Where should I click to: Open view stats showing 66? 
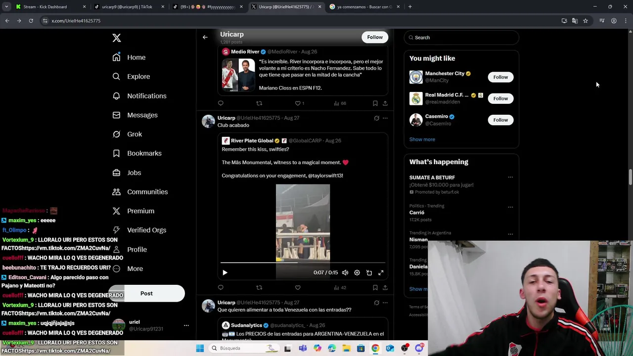coord(340,103)
